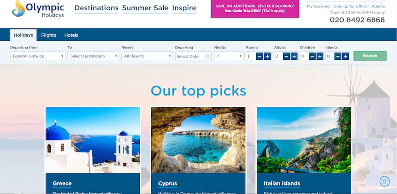Decrease the Rooms count with minus
Image resolution: width=397 pixels, height=194 pixels.
[259, 56]
